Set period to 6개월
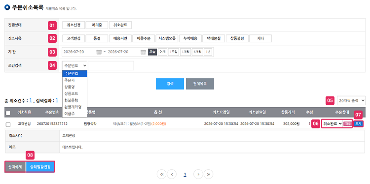370x184 pixels. 197,52
